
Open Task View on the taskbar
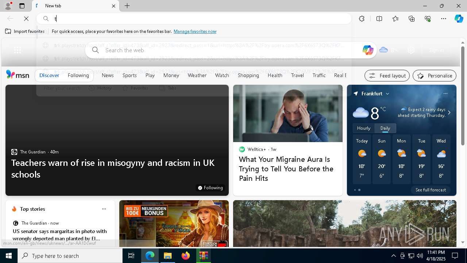pos(131,256)
